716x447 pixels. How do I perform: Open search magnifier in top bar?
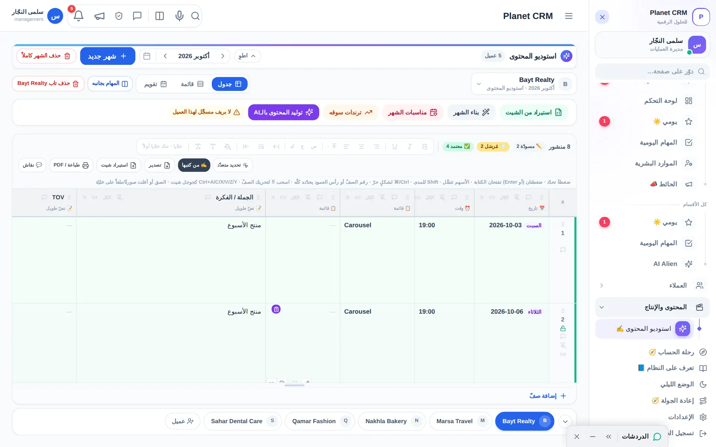[x=195, y=16]
